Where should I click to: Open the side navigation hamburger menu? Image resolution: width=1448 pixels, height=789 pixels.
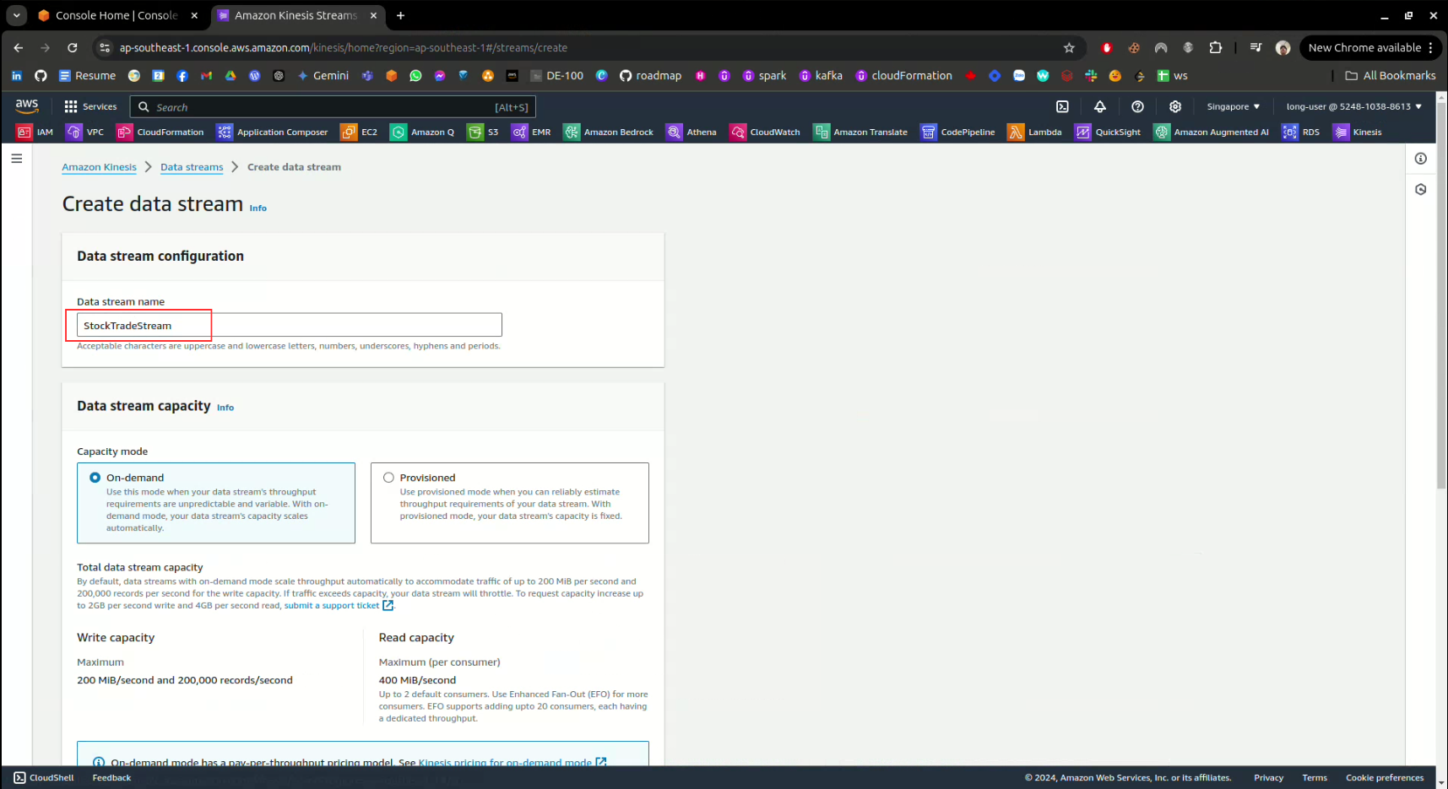tap(17, 159)
